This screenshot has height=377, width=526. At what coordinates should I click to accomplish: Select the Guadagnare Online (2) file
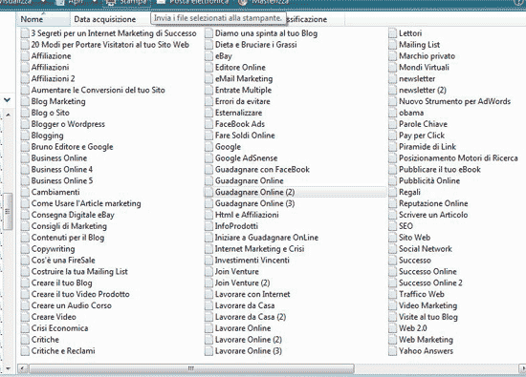coord(295,192)
